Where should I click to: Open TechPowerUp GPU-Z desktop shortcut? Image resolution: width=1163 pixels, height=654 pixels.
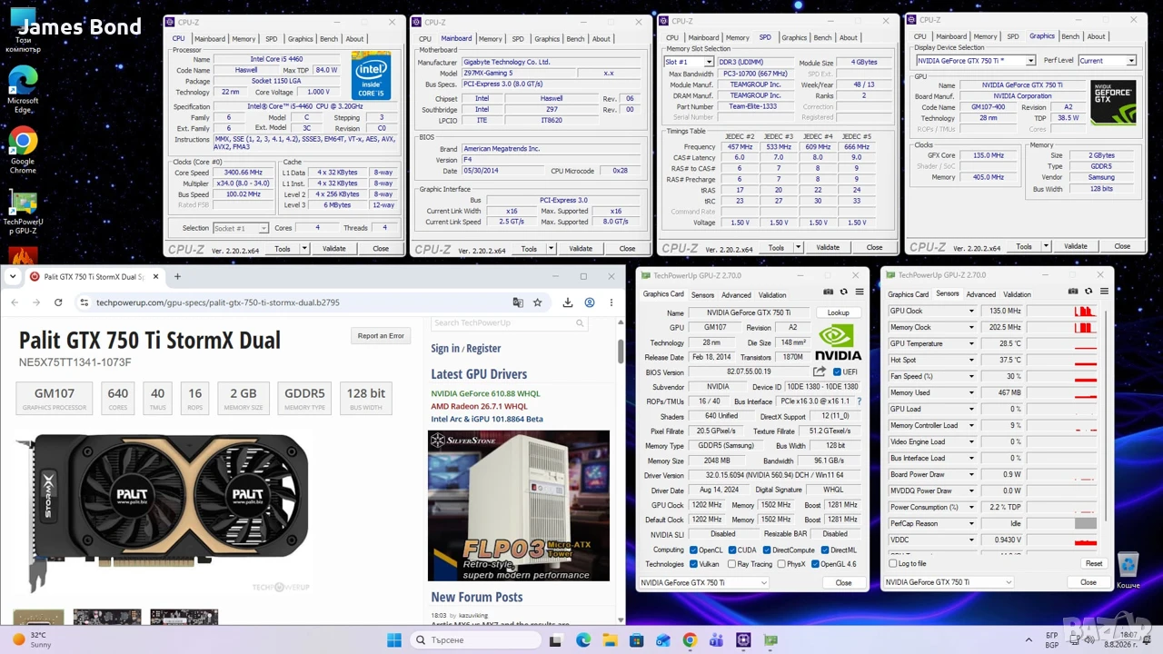tap(23, 213)
